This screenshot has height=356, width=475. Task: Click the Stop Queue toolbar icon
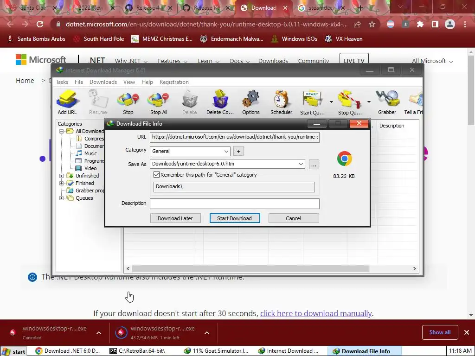coord(350,102)
